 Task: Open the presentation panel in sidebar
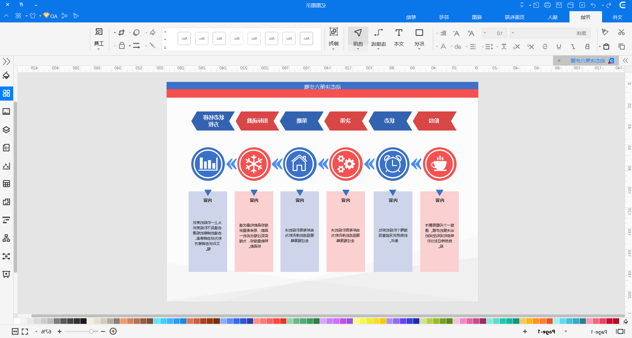point(6,274)
